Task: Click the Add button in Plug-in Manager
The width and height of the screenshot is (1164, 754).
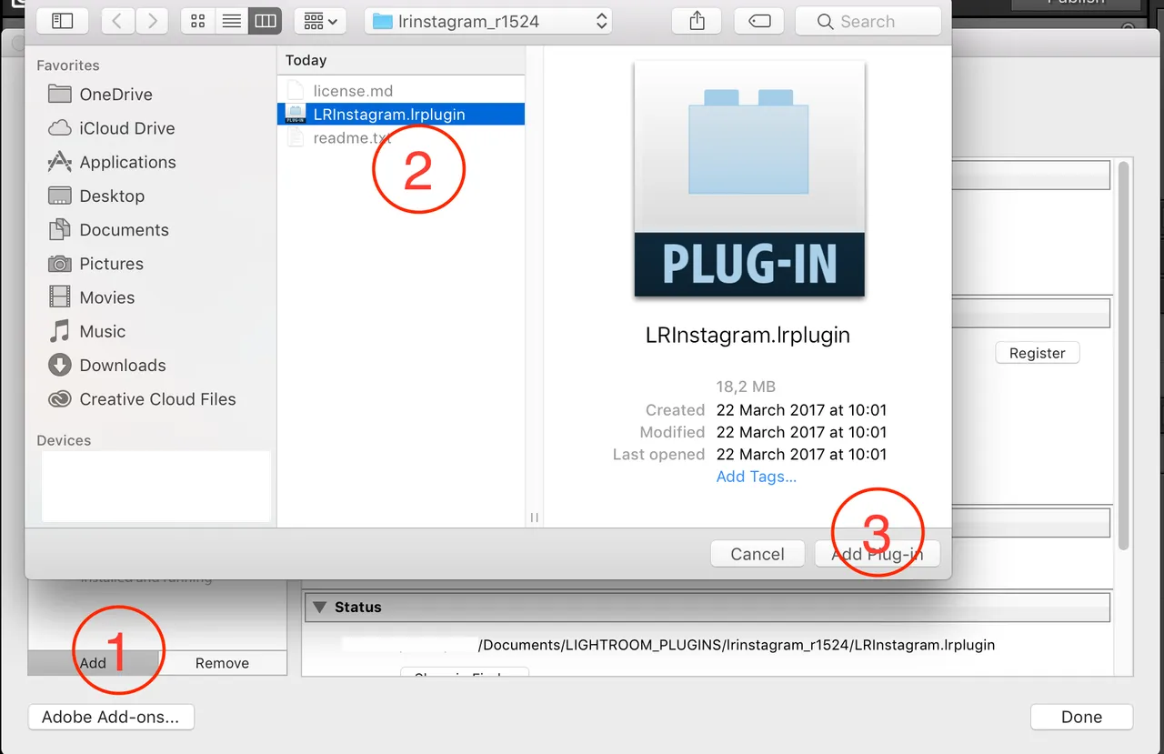Action: pyautogui.click(x=93, y=663)
